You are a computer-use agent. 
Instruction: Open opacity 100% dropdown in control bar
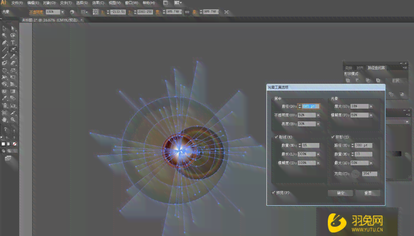63,12
